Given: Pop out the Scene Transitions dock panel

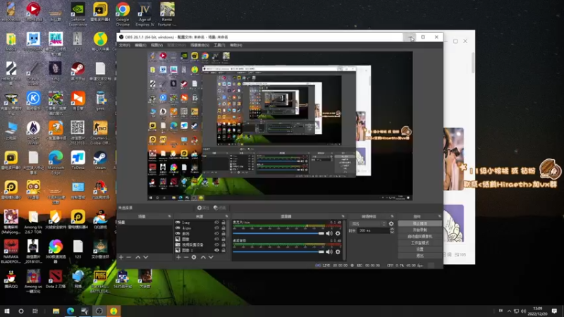Looking at the screenshot, I should pyautogui.click(x=392, y=216).
